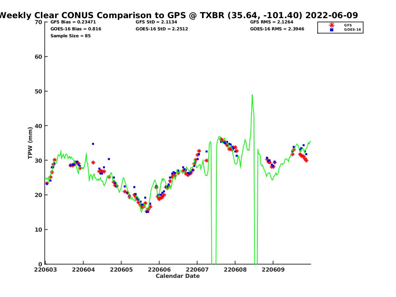Click the GFS StD = 2.1134 statistic

coord(156,22)
